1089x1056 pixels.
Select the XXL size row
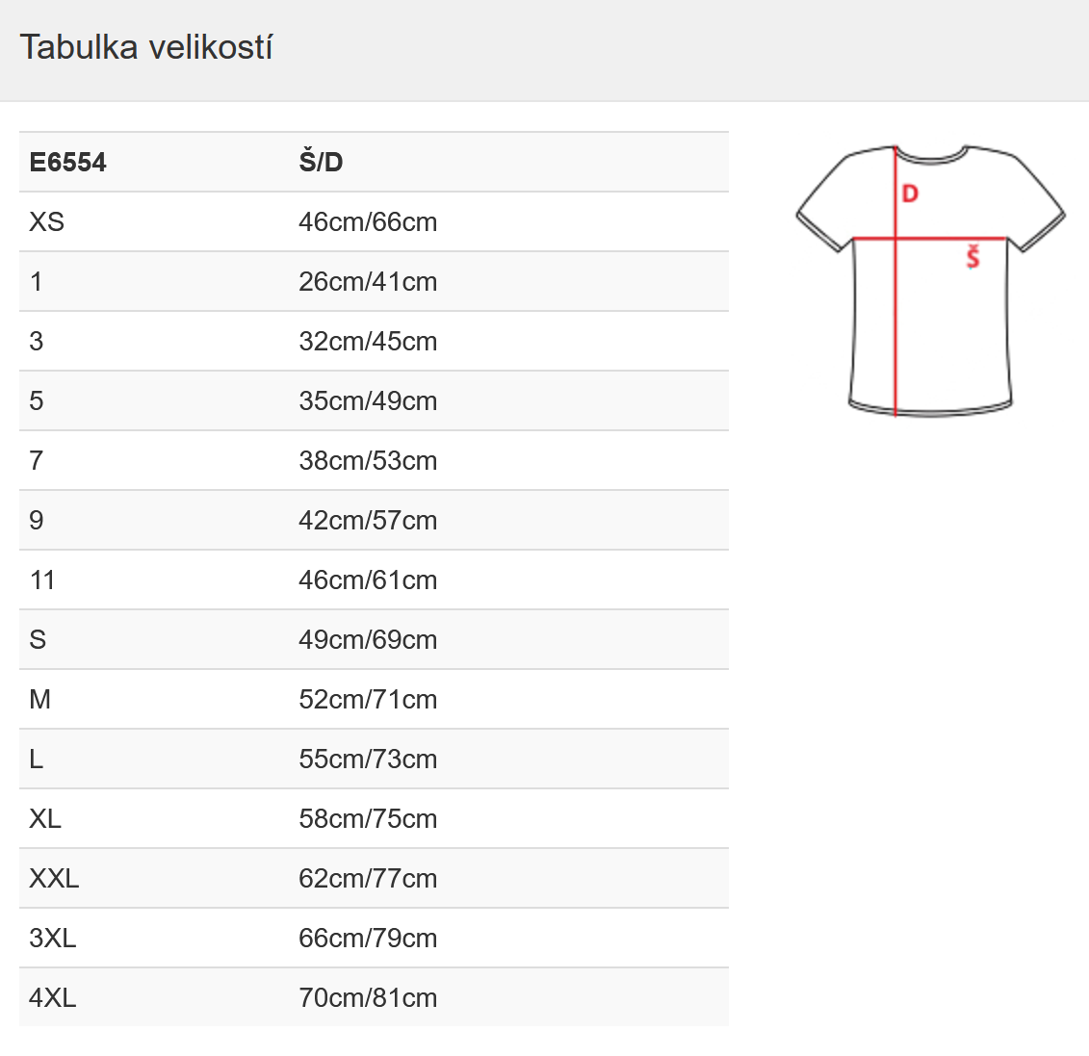(374, 879)
